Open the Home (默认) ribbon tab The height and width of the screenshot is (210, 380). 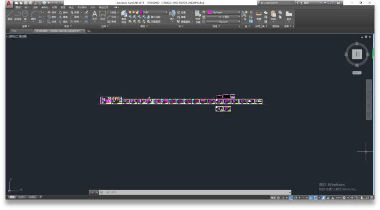(x=18, y=7)
